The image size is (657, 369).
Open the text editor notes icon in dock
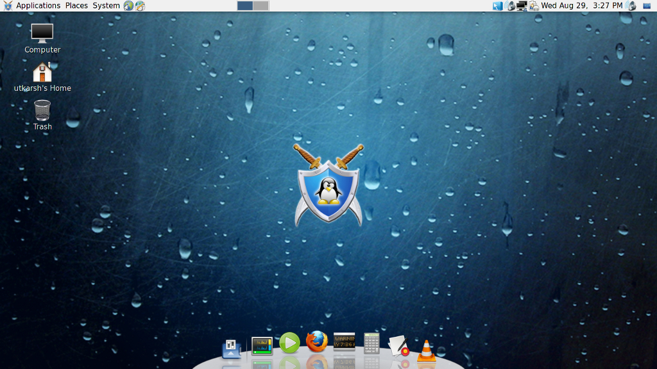coord(398,345)
